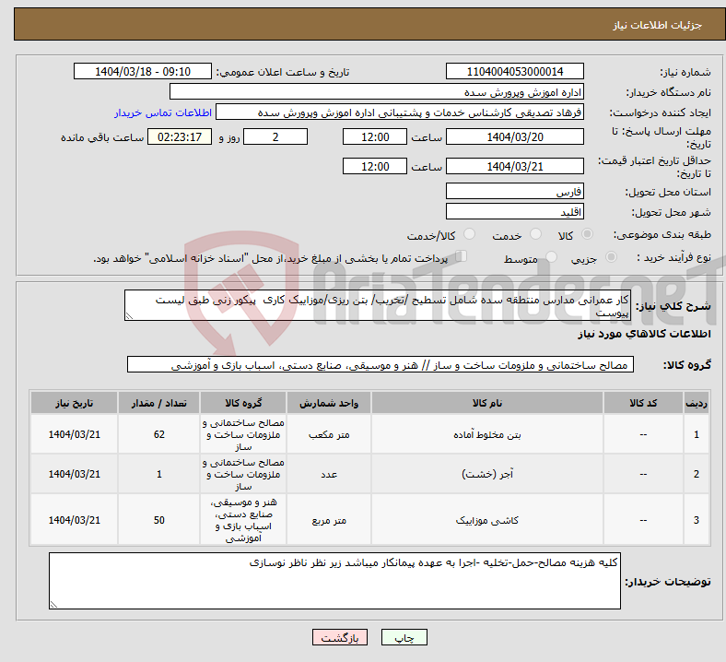Click the item name کاشی موزاییک

(487, 520)
